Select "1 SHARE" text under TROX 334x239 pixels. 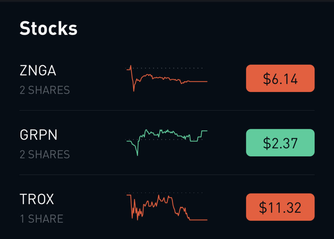(41, 219)
